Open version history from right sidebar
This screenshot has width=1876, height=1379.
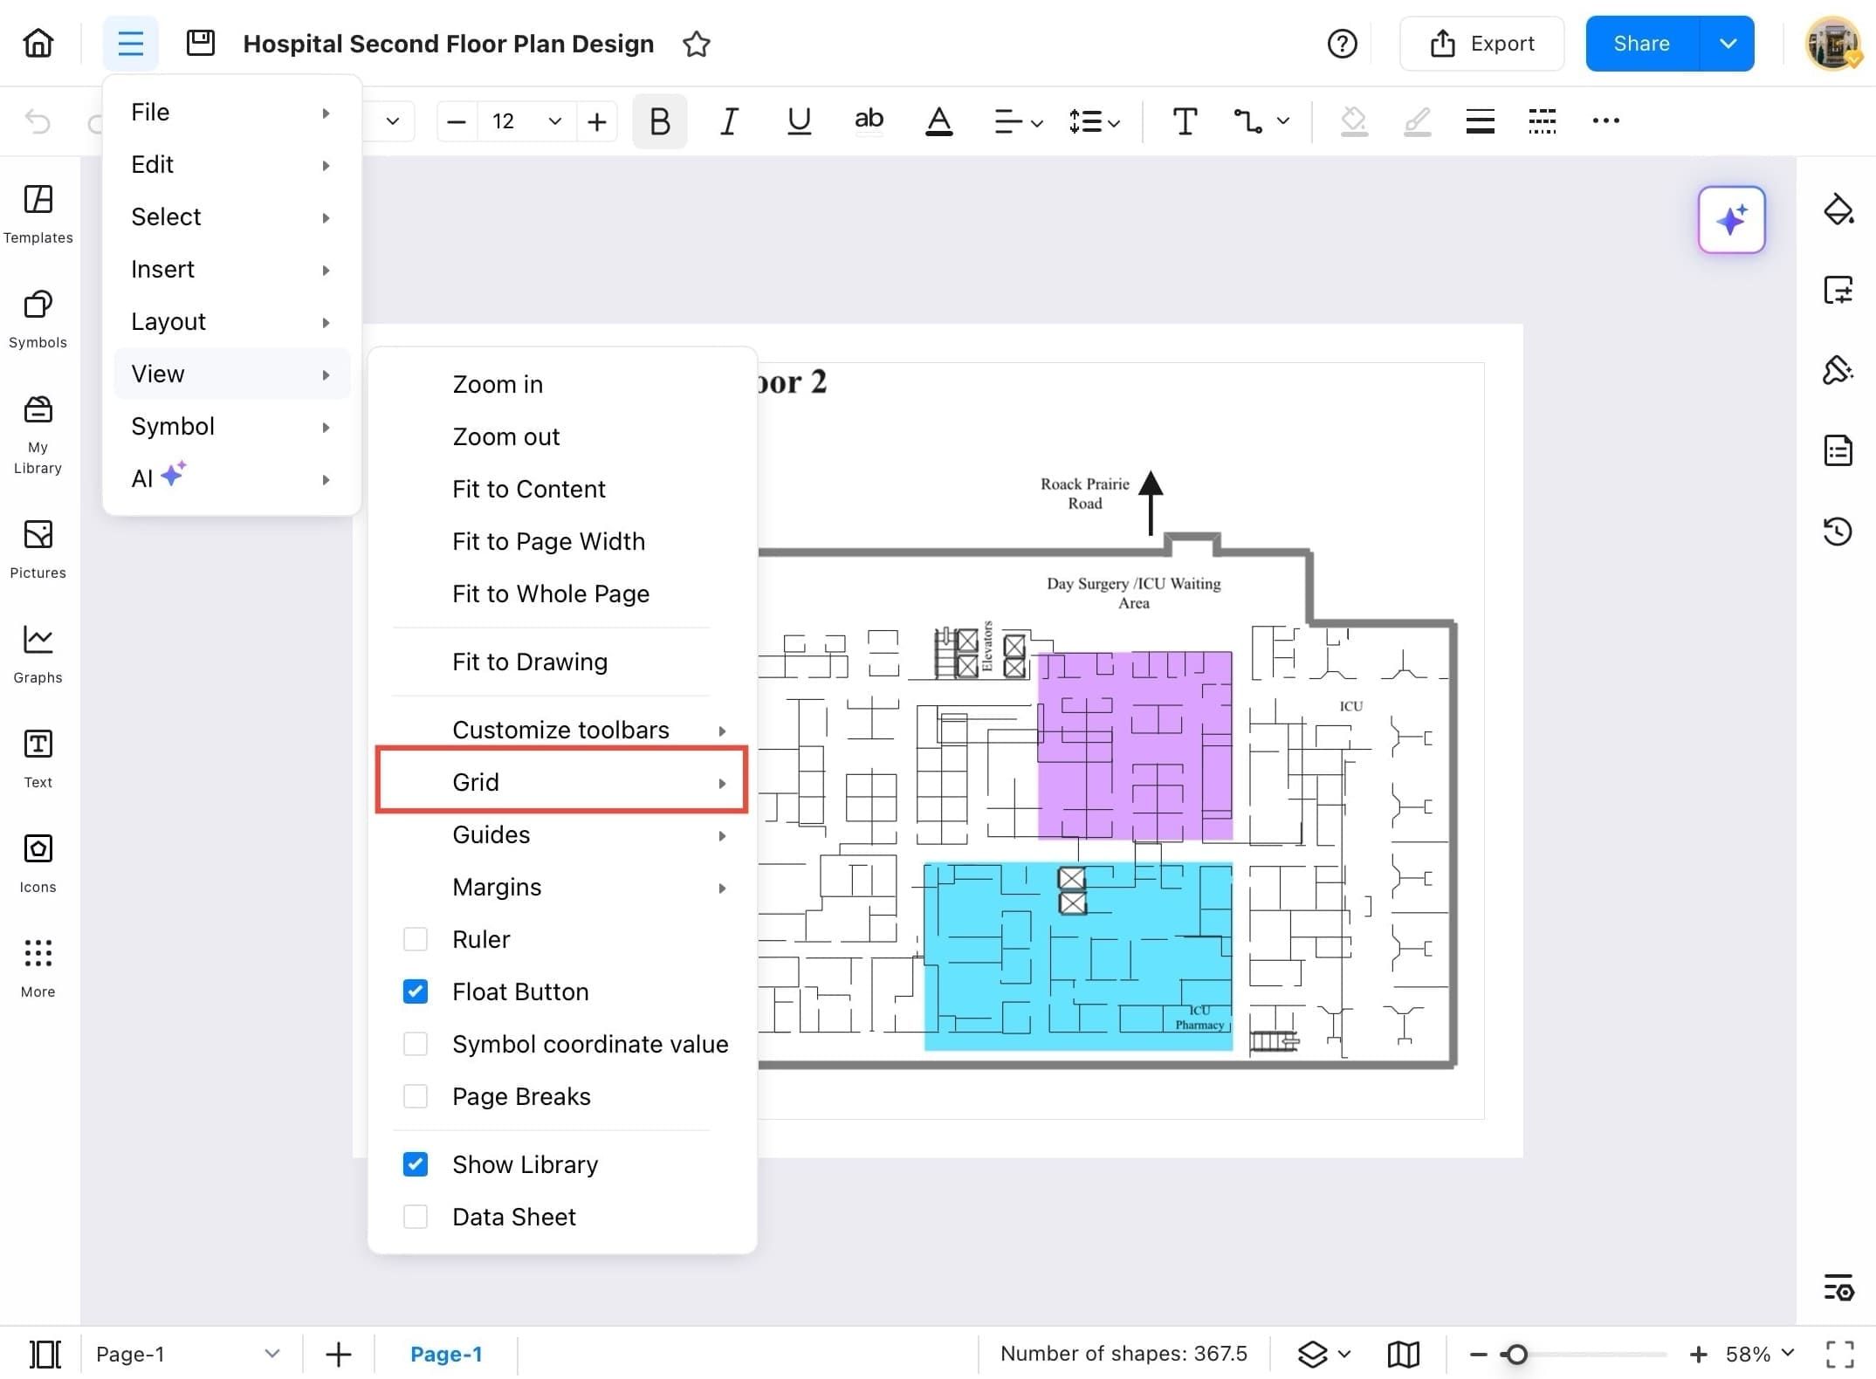click(x=1838, y=531)
